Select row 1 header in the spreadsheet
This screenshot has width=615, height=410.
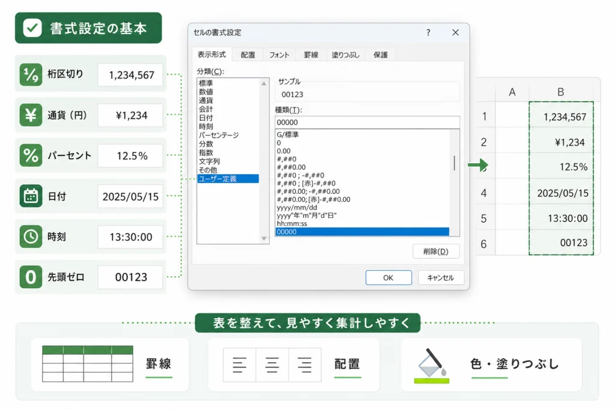pyautogui.click(x=485, y=116)
